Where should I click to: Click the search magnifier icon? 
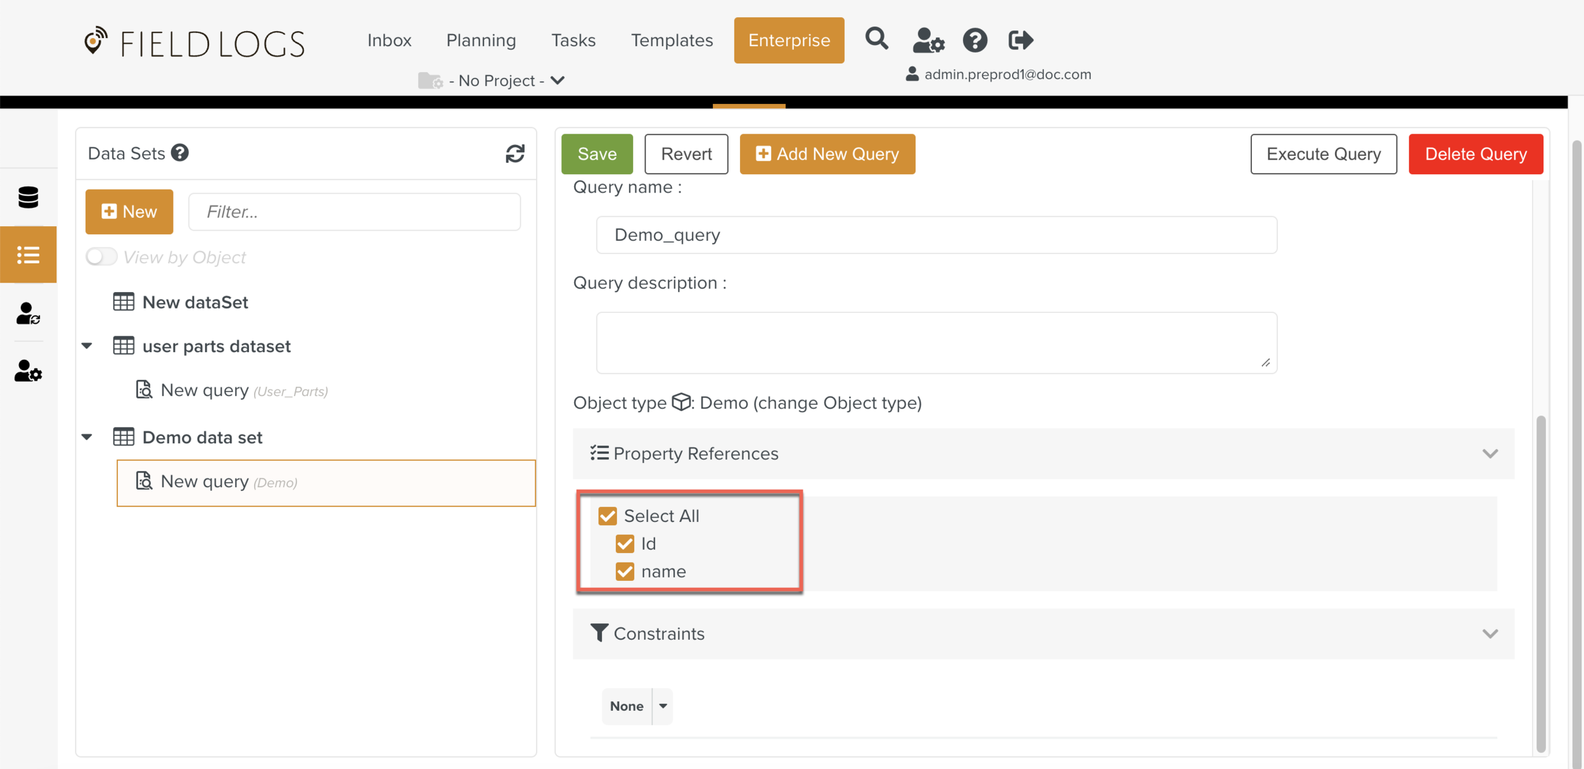(x=876, y=39)
